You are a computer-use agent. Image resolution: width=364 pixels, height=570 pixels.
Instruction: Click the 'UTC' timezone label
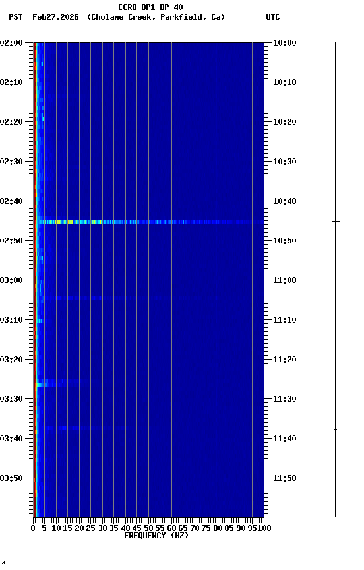pyautogui.click(x=273, y=17)
